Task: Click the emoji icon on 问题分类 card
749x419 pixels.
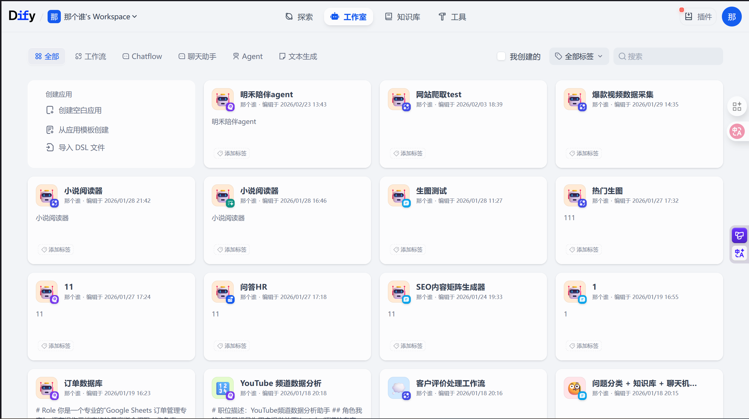Action: click(x=575, y=388)
